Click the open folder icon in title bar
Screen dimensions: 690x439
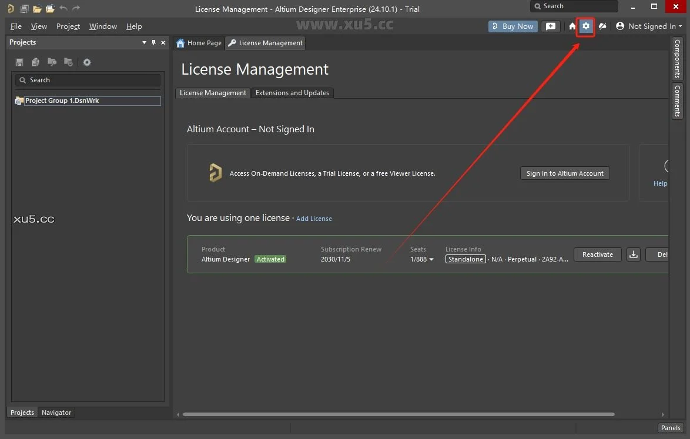click(37, 9)
